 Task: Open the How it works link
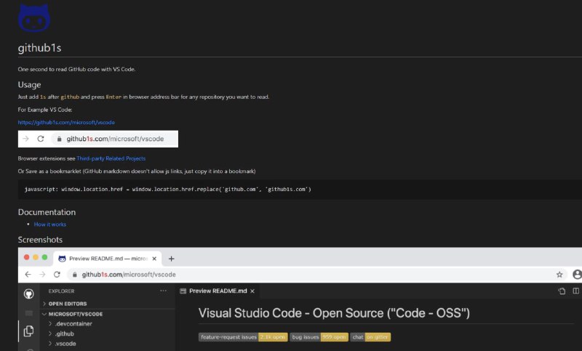pyautogui.click(x=50, y=225)
